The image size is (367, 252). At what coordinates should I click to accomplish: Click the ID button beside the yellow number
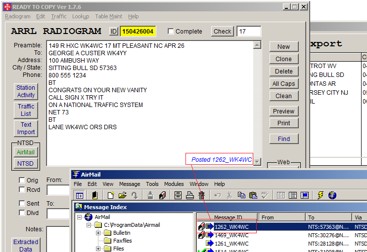pyautogui.click(x=114, y=31)
